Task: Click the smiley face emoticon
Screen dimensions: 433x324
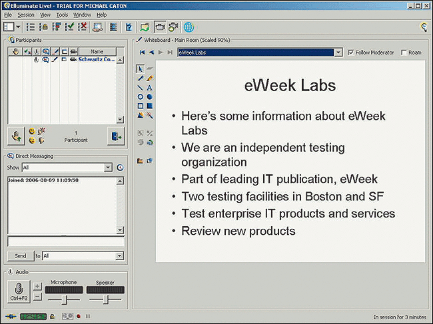Action: click(x=32, y=131)
